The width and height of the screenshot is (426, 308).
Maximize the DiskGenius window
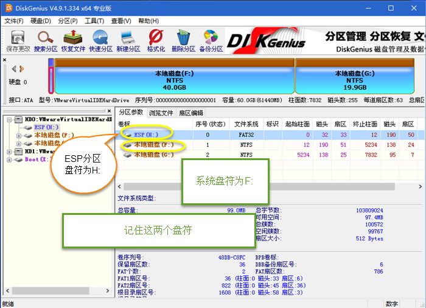pyautogui.click(x=391, y=8)
